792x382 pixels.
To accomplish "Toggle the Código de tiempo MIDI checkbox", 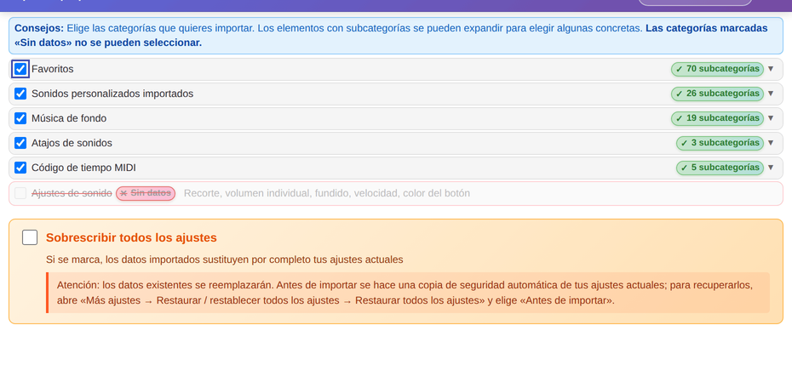I will pos(20,168).
